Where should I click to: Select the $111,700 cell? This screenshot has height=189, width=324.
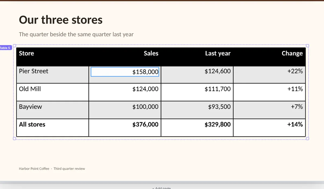[197, 92]
